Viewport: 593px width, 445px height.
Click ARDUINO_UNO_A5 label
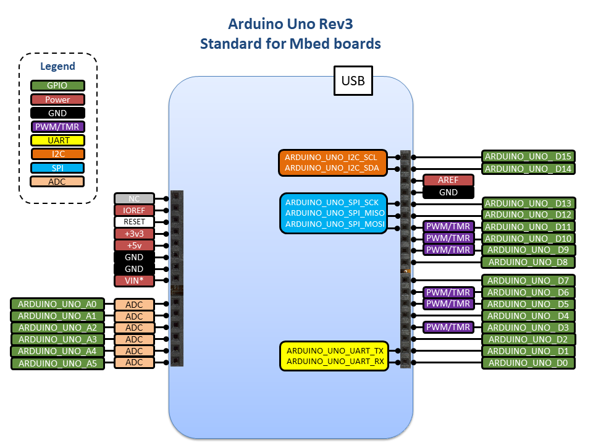pyautogui.click(x=57, y=363)
